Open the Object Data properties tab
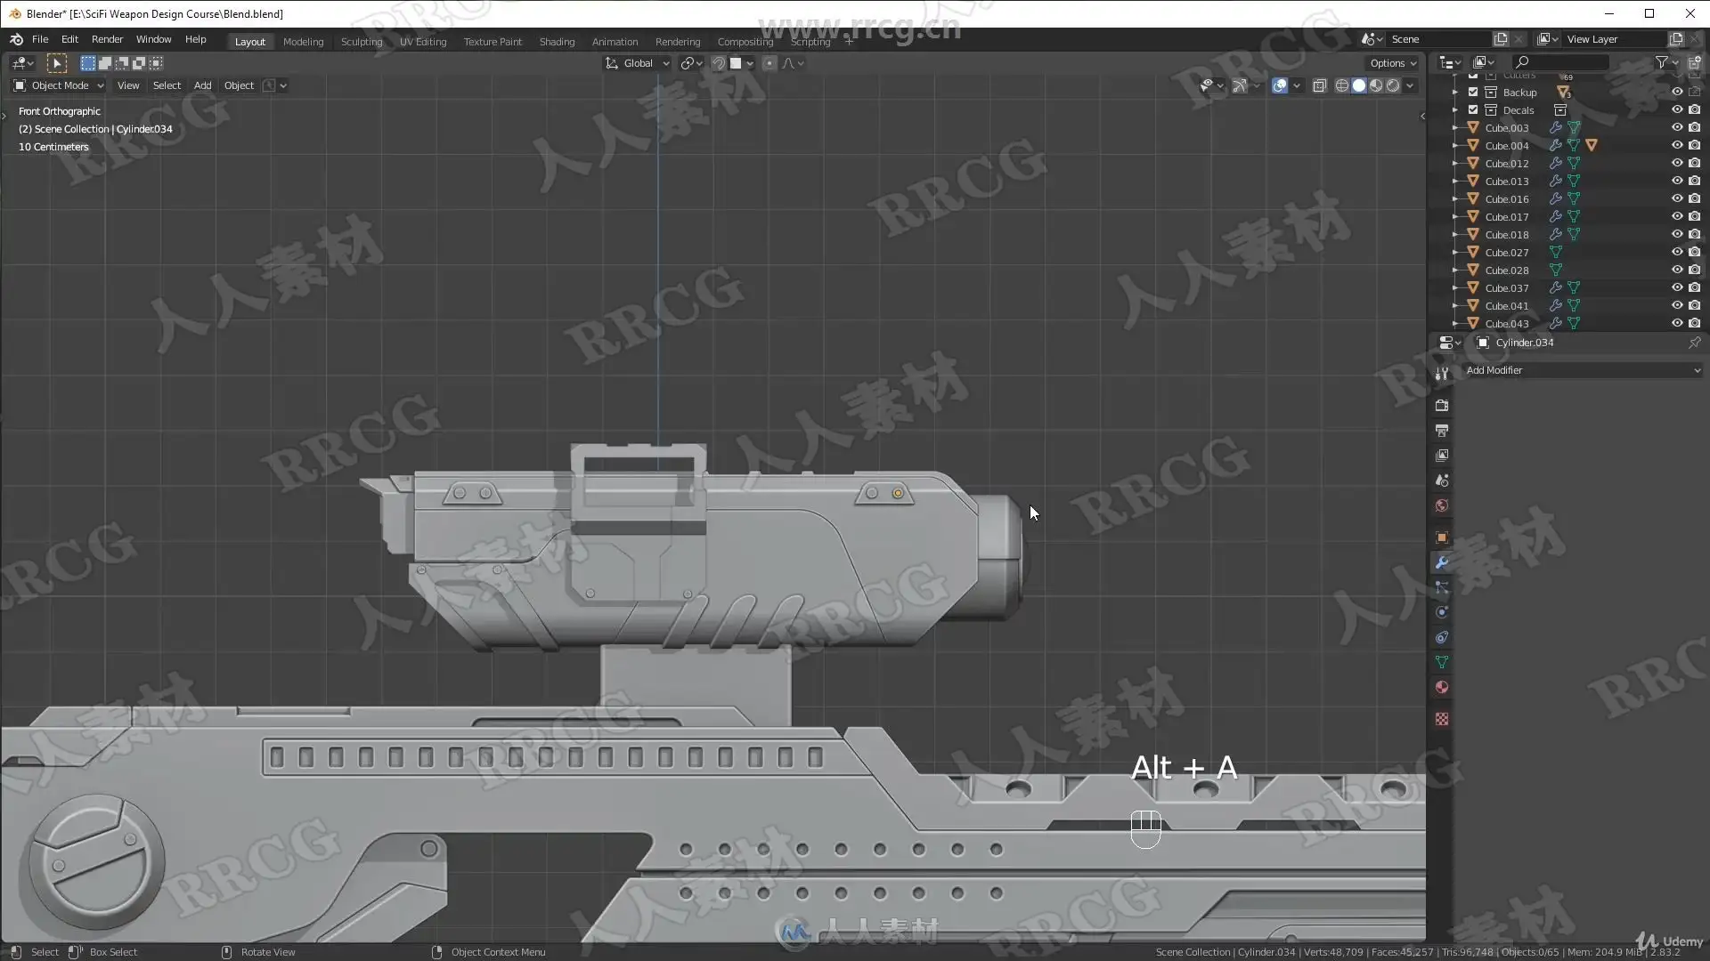 tap(1442, 662)
